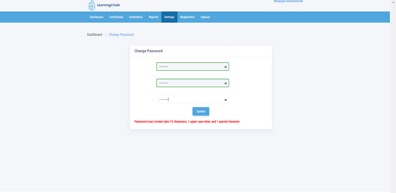The height and width of the screenshot is (193, 396).
Task: Click the red password requirements error message
Action: click(x=187, y=122)
